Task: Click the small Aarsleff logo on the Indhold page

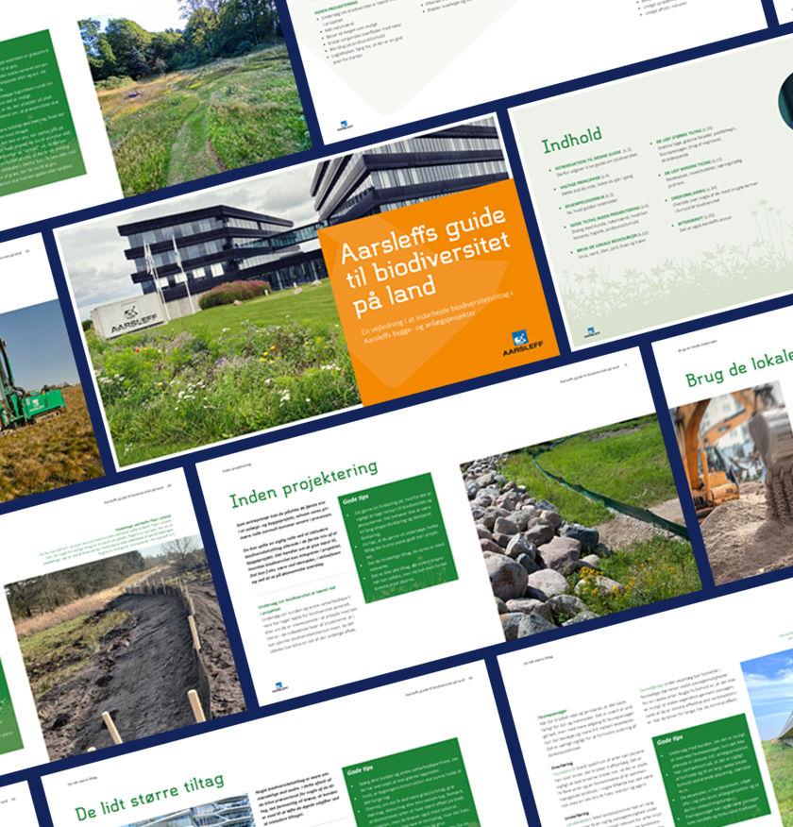Action: point(592,333)
